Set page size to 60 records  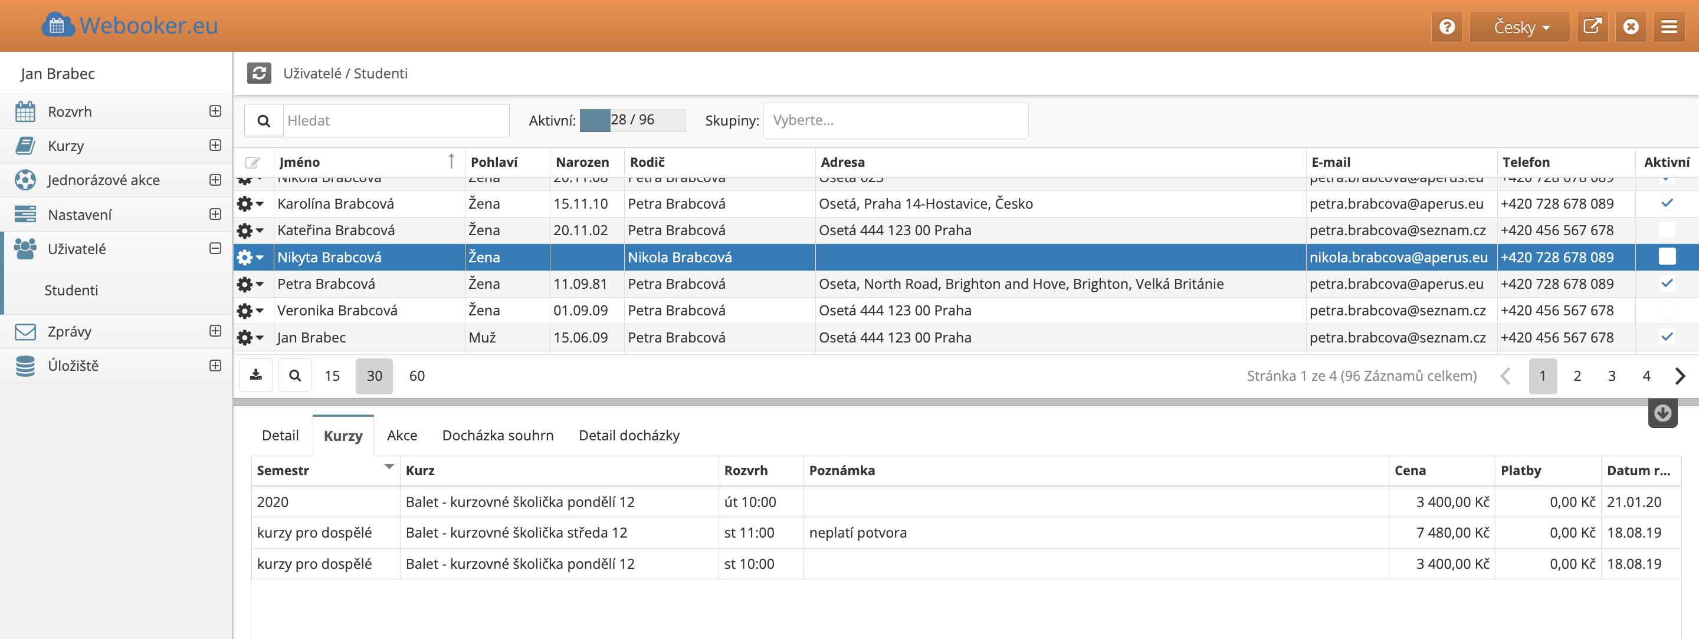click(416, 376)
